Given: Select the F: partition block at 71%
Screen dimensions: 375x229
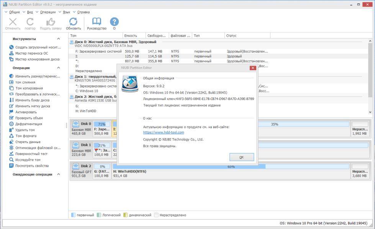Looking at the screenshot, I should pyautogui.click(x=102, y=129).
